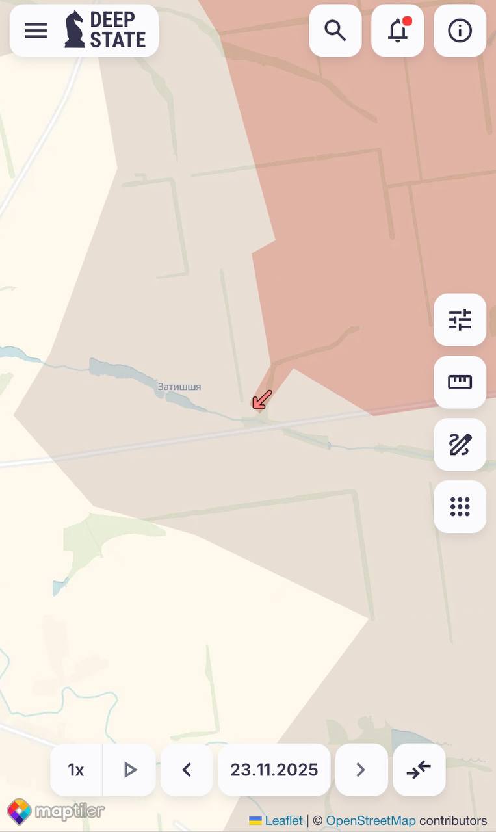The height and width of the screenshot is (832, 496).
Task: Click the Deep State knight logo
Action: click(75, 30)
